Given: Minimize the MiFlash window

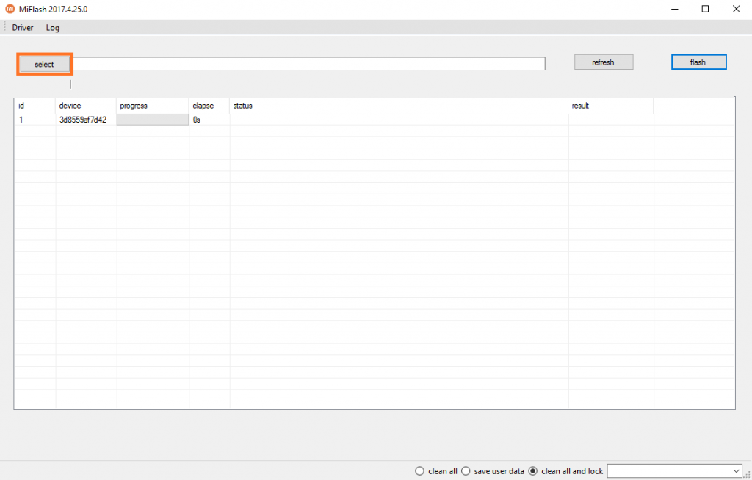Looking at the screenshot, I should pyautogui.click(x=675, y=9).
